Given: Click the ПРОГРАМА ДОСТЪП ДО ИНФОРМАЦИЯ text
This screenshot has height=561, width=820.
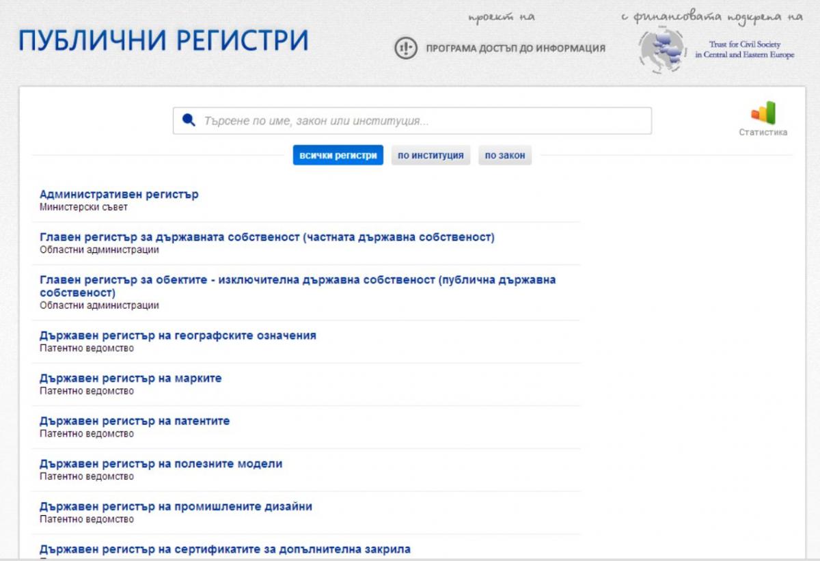Looking at the screenshot, I should coord(516,49).
